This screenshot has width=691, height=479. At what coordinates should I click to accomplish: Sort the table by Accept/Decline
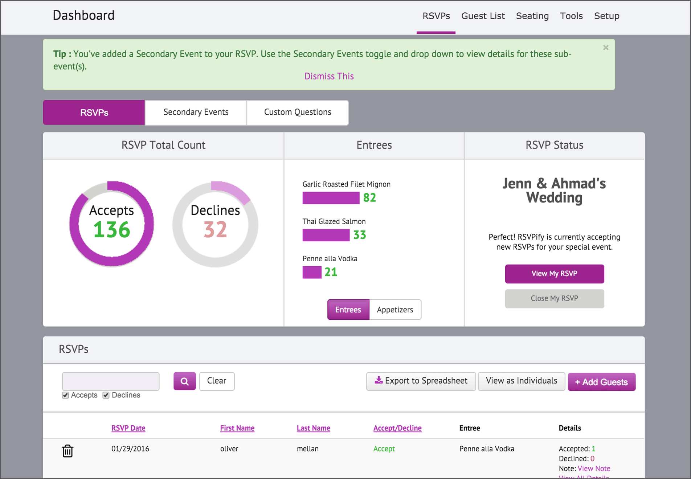pos(397,428)
